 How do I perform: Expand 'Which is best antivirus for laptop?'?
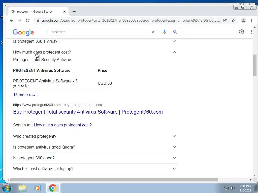(x=95, y=169)
